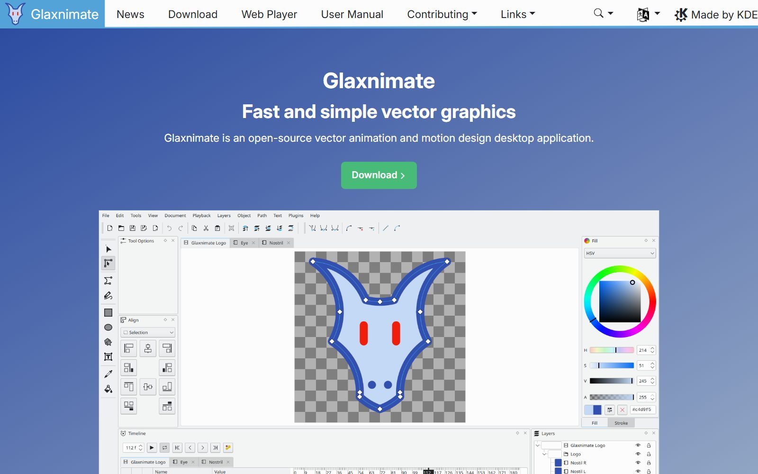This screenshot has width=758, height=474.
Task: Open the site search magnifier icon
Action: [599, 14]
